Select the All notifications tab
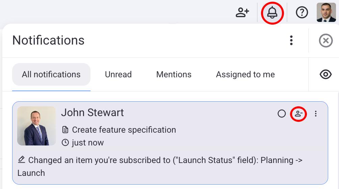 51,75
